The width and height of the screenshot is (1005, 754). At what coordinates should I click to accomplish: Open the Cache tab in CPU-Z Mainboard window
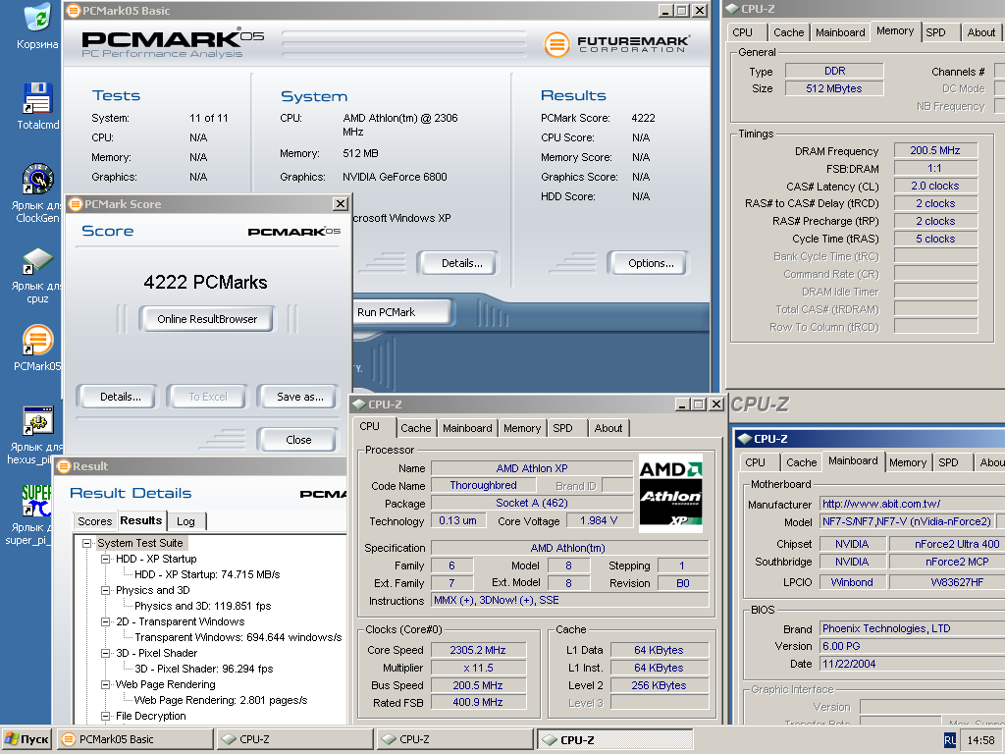click(x=801, y=463)
